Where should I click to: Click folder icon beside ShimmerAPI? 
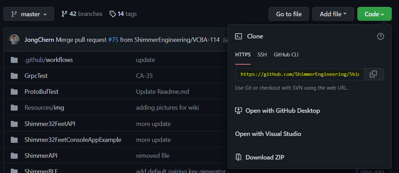14,155
